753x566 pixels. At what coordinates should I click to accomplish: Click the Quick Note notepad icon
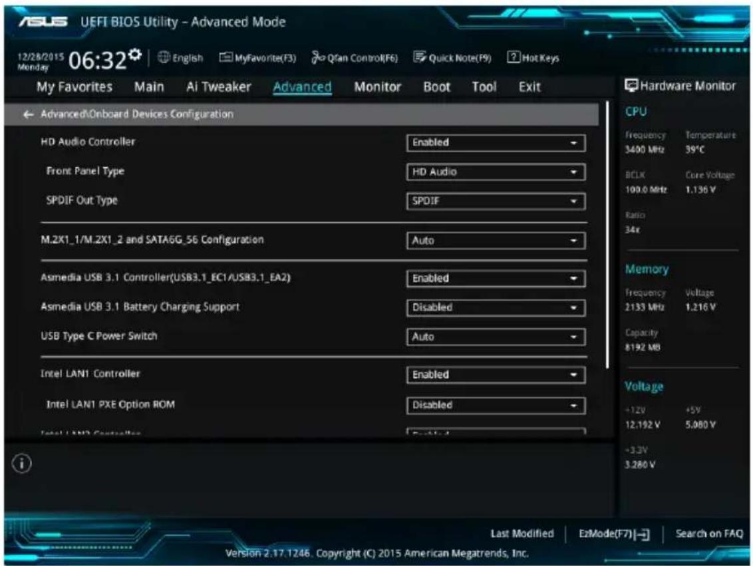[420, 58]
